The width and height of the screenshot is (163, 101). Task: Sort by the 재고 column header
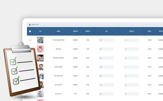tap(106, 31)
